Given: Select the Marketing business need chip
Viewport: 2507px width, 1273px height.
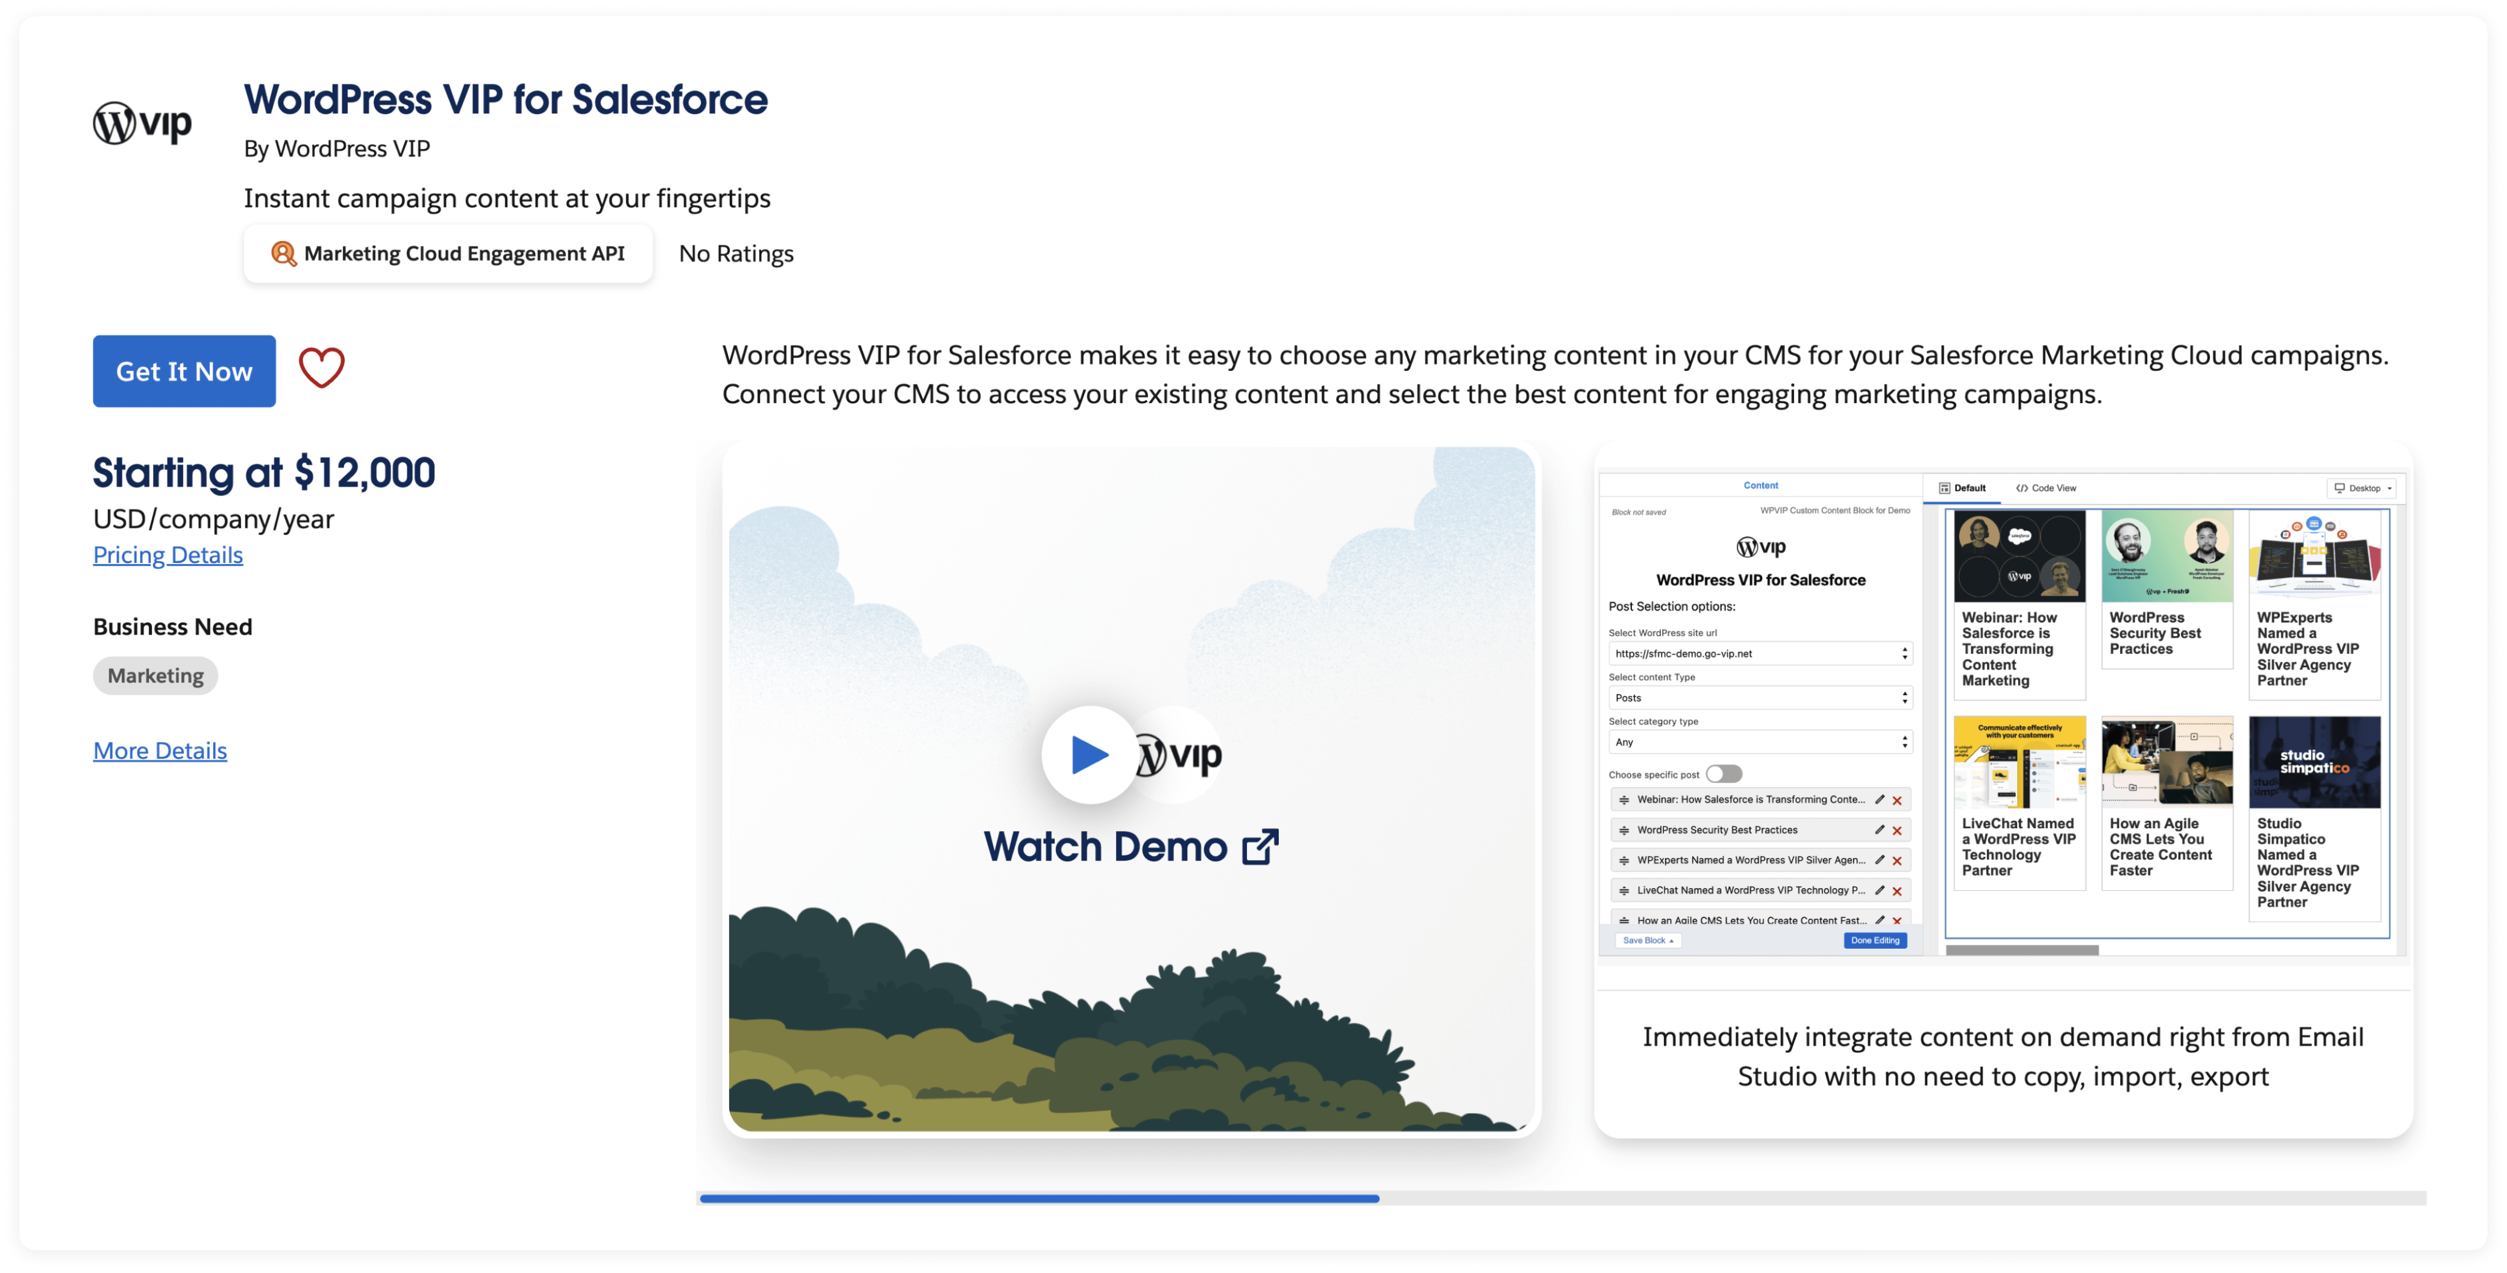Looking at the screenshot, I should coord(155,676).
